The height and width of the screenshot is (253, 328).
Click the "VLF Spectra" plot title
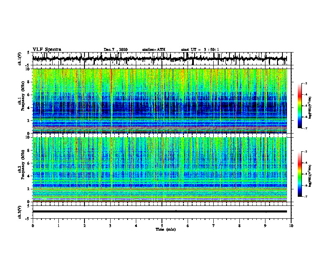point(47,50)
